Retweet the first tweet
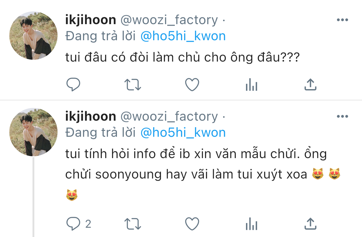This screenshot has width=362, height=237. [132, 85]
